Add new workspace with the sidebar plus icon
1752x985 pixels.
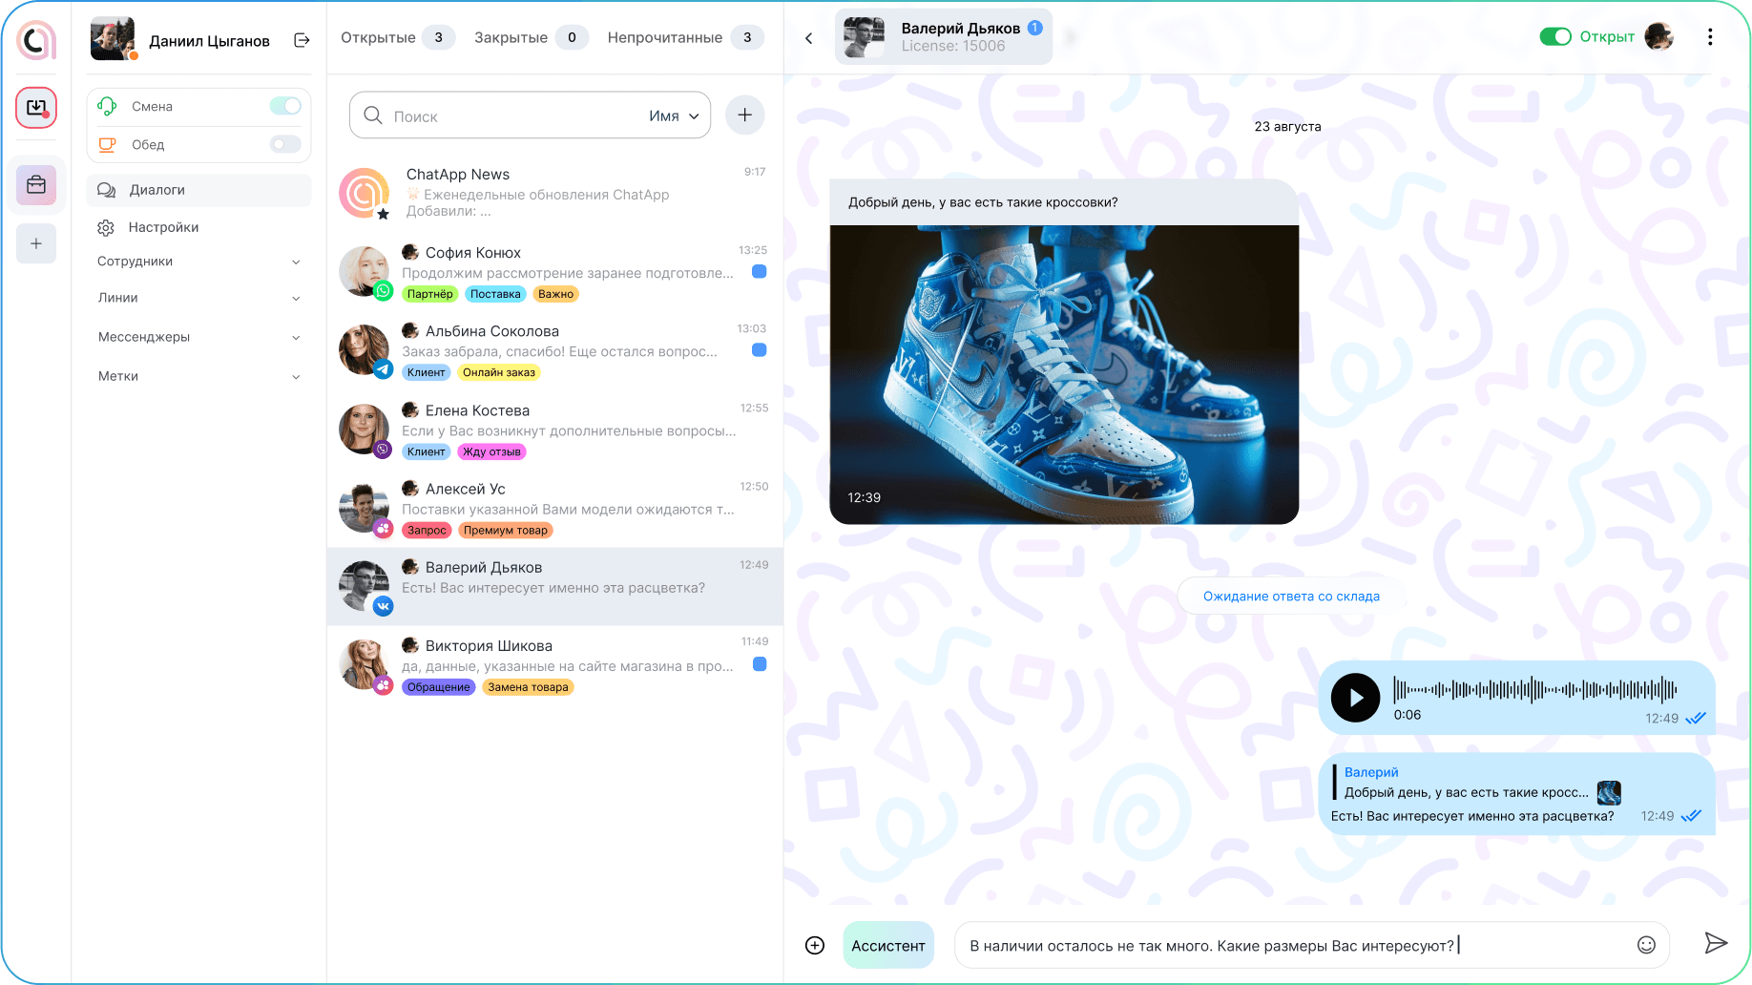(36, 243)
